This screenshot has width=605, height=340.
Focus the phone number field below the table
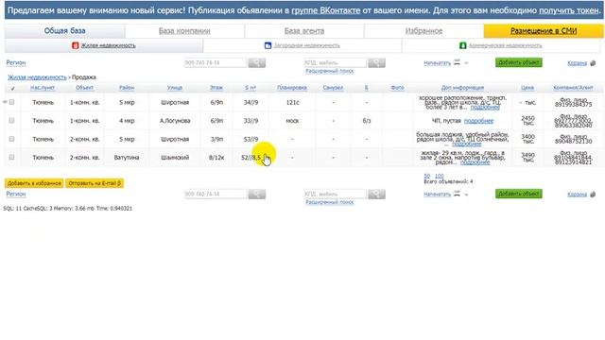point(216,194)
